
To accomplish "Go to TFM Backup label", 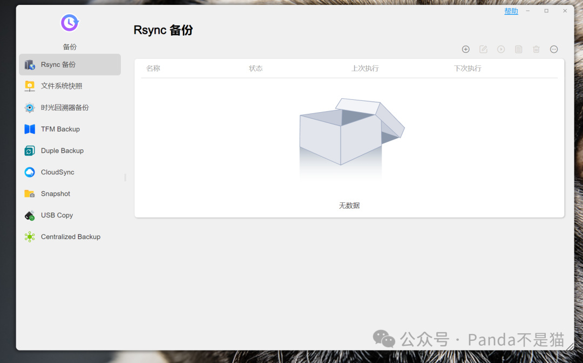I will (60, 129).
